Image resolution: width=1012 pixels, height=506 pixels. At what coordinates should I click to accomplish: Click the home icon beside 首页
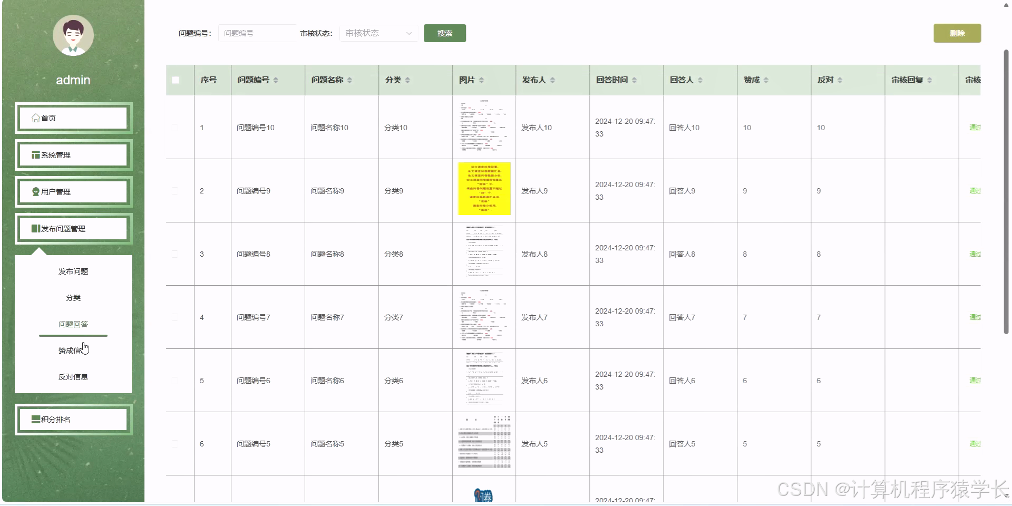pos(36,118)
